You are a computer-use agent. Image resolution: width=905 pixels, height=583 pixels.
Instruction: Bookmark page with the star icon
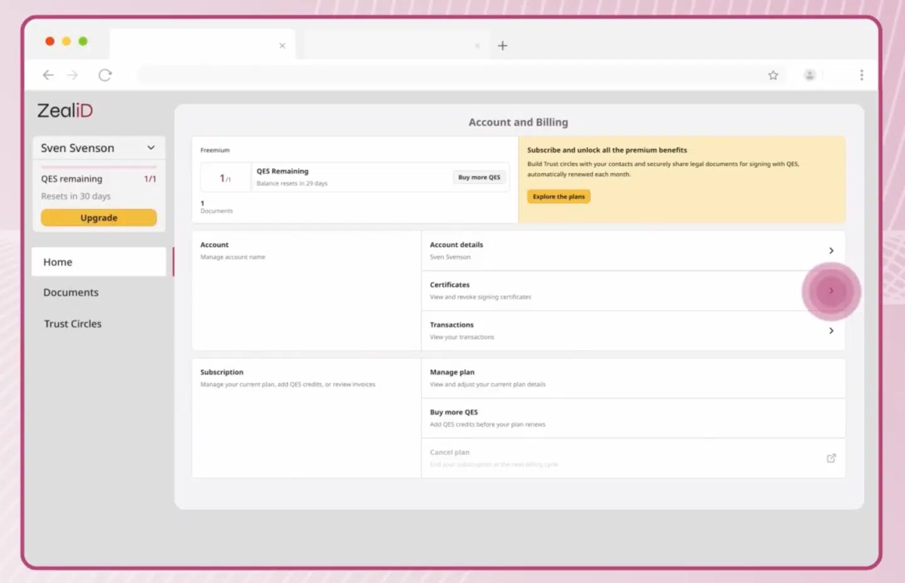tap(773, 75)
